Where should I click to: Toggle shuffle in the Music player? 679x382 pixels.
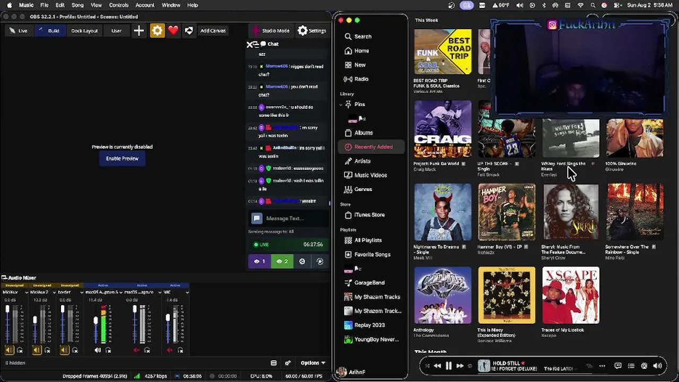tap(427, 366)
